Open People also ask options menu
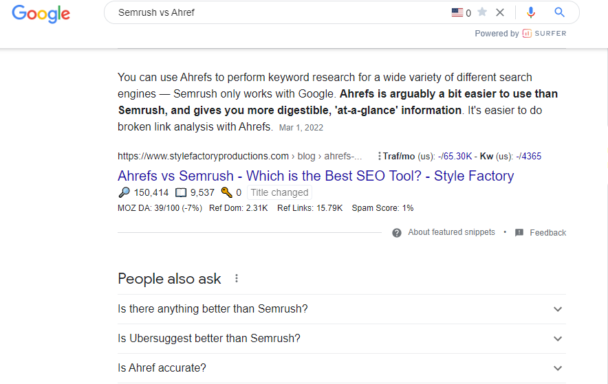 [x=237, y=278]
